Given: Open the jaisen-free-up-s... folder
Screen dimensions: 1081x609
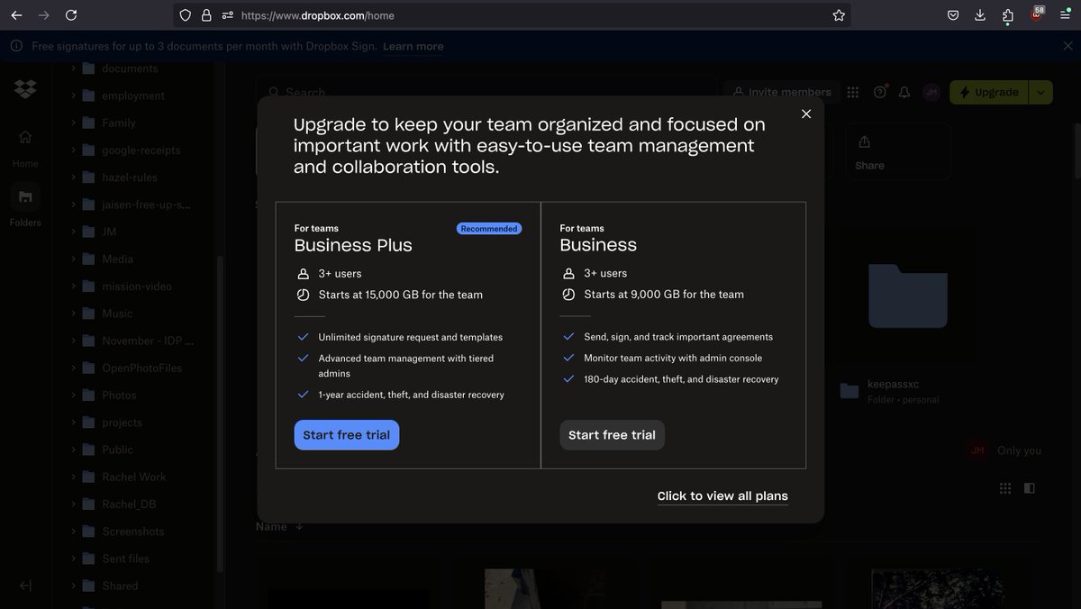Looking at the screenshot, I should [x=146, y=205].
